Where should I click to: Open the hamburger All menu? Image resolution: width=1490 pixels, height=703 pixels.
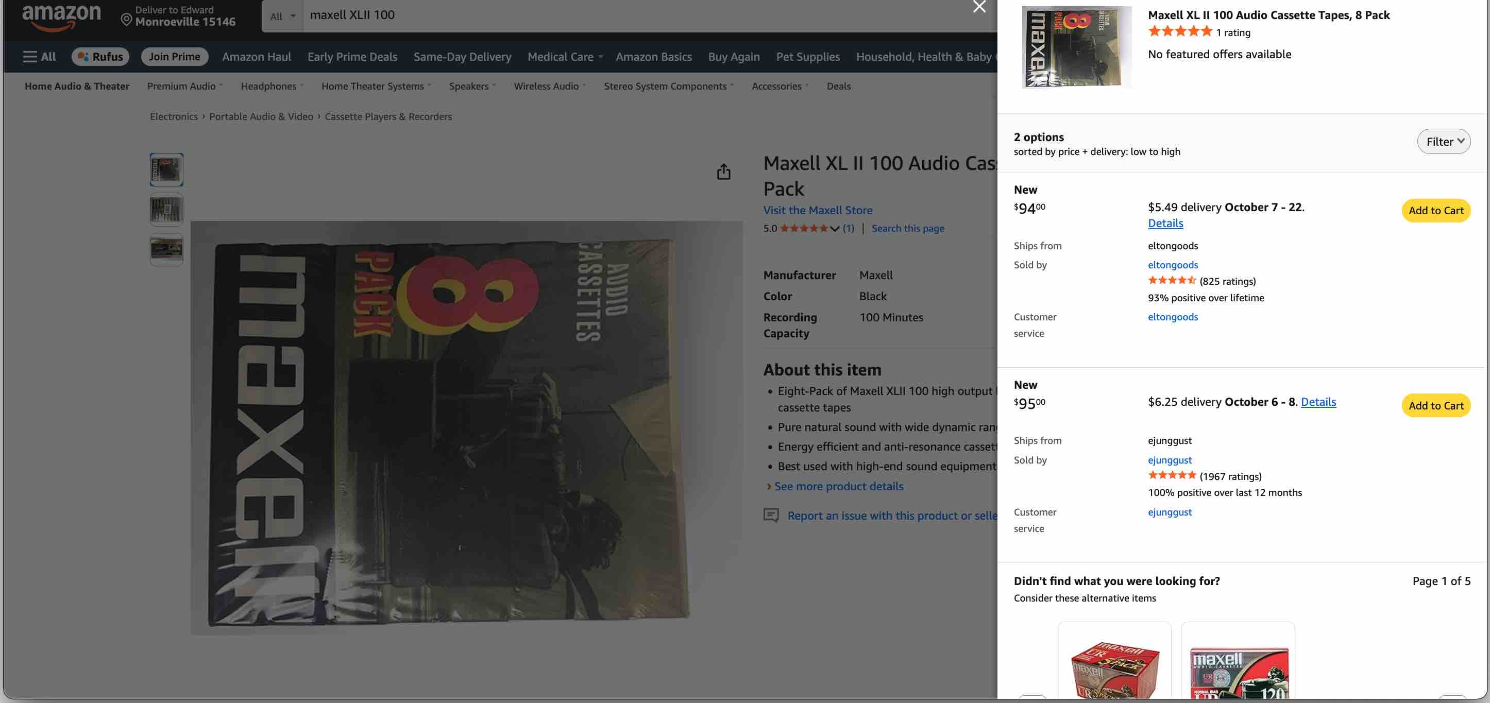click(39, 56)
